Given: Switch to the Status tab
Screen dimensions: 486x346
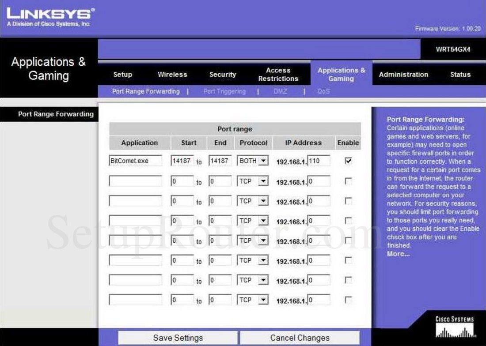Looking at the screenshot, I should [460, 74].
